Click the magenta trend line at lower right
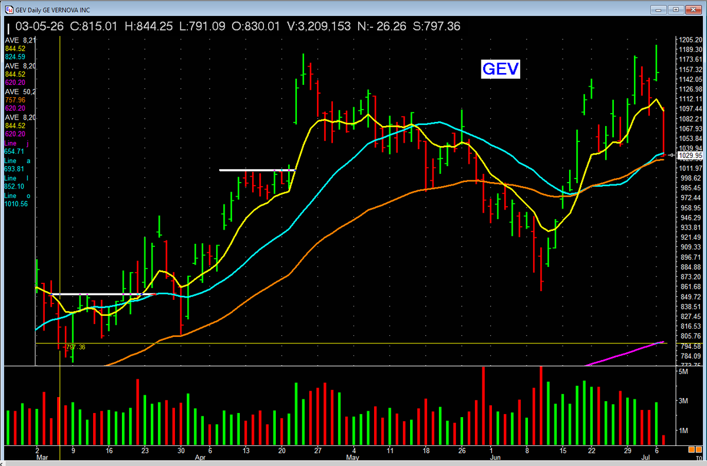 (625, 353)
